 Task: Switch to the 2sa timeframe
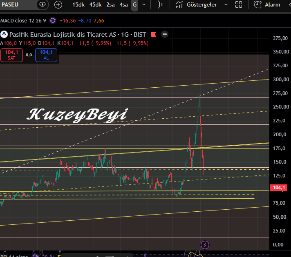click(110, 4)
